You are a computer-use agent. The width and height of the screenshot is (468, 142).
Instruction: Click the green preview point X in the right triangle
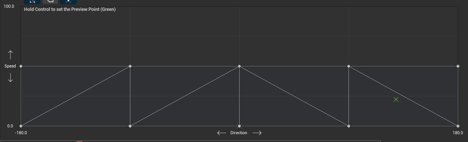[396, 100]
